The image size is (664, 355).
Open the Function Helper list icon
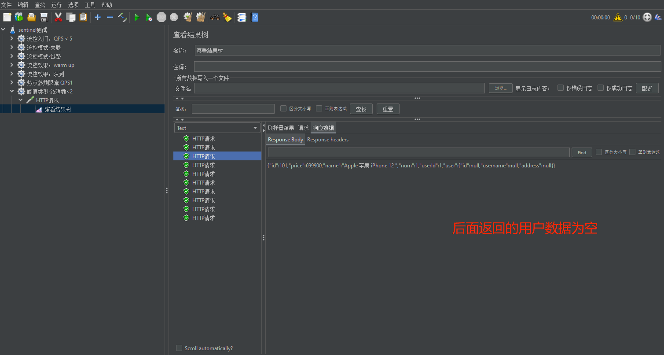242,17
